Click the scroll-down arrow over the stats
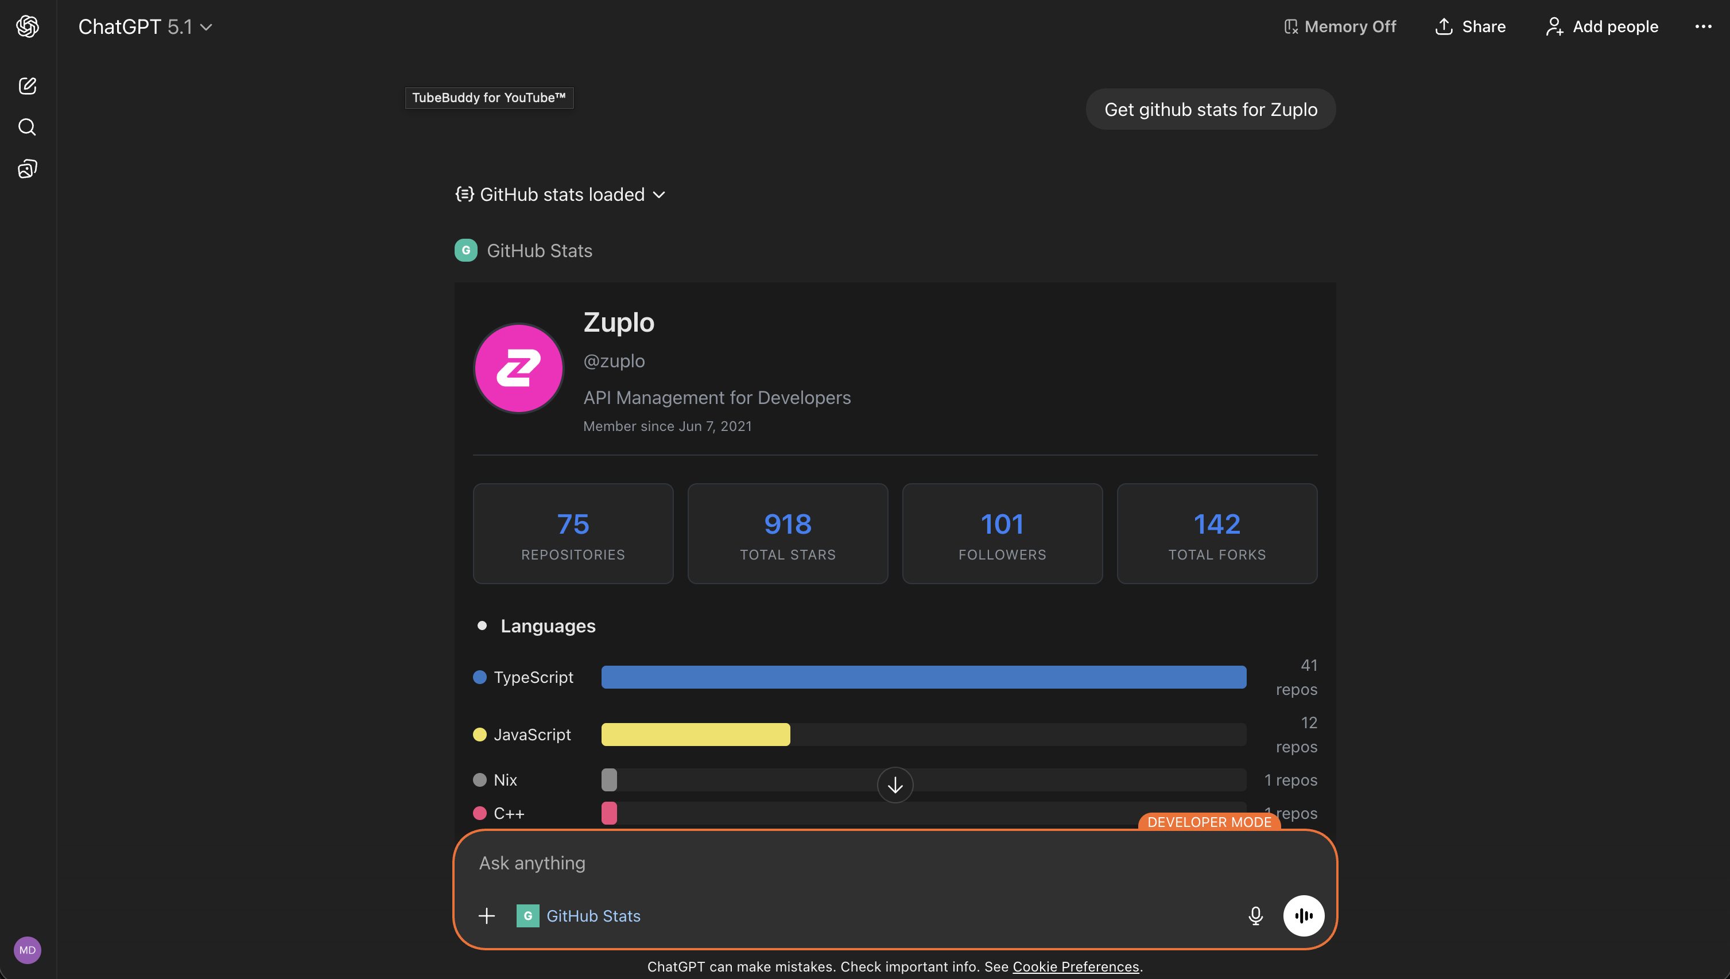 pos(894,784)
